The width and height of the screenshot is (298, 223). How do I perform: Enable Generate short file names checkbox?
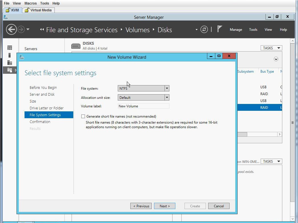(83, 116)
